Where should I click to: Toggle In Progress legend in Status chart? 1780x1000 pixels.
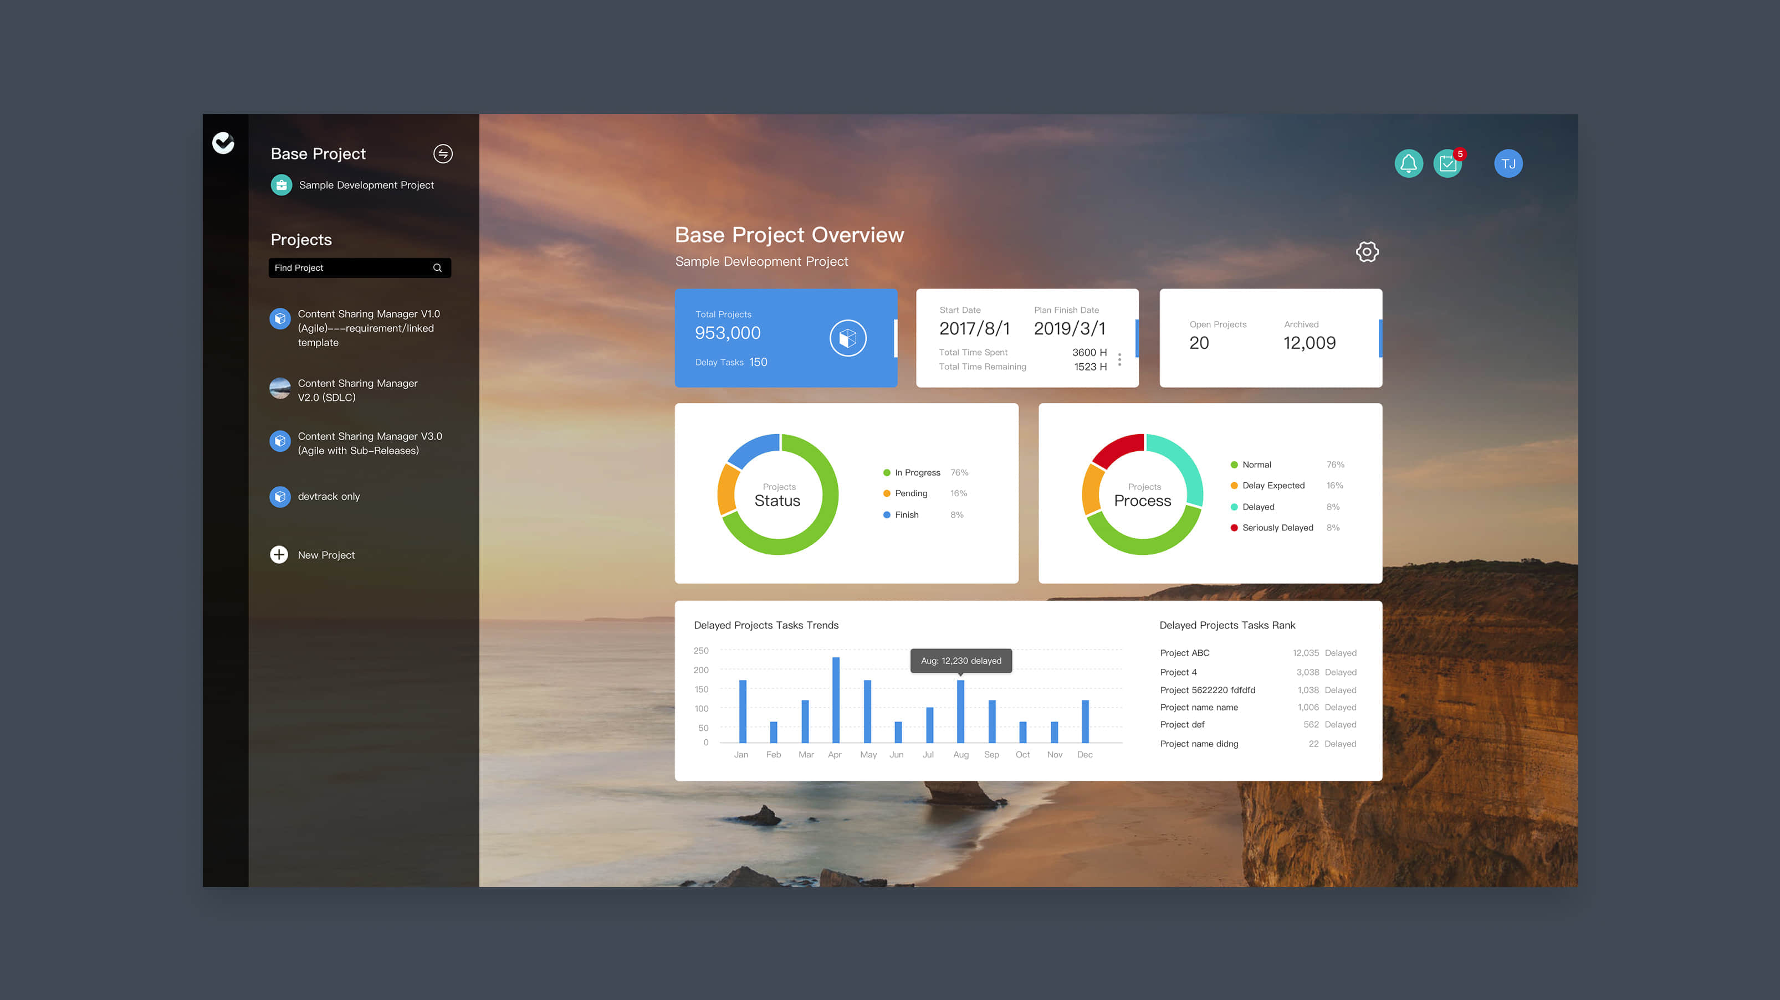point(917,472)
